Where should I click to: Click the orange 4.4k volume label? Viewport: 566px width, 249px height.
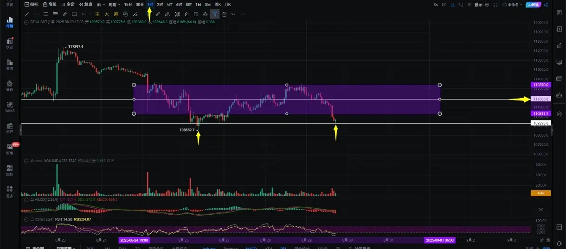pos(540,193)
